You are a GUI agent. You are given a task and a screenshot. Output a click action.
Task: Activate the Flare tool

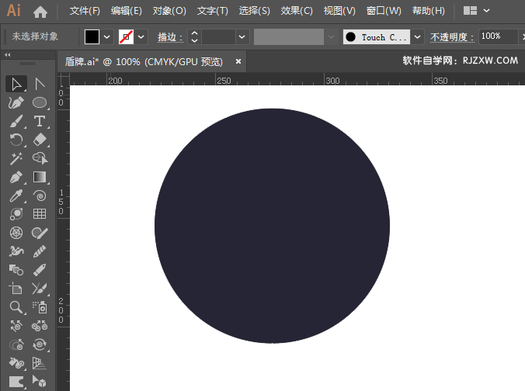coord(16,213)
